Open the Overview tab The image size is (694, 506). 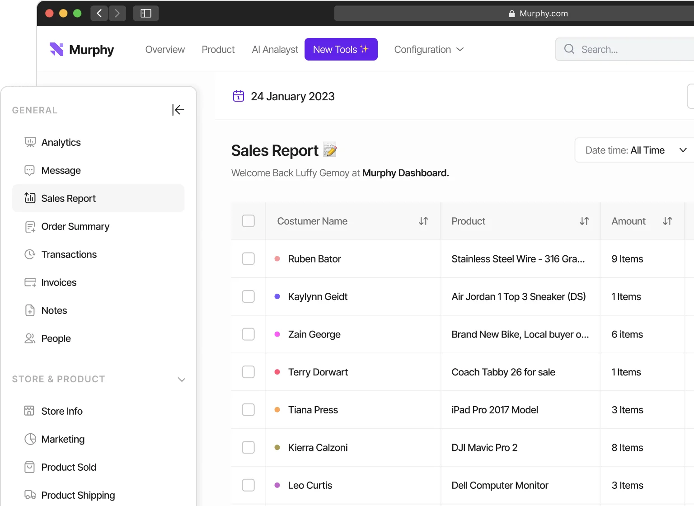(165, 50)
